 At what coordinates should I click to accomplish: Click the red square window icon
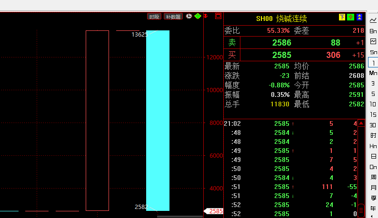218,16
